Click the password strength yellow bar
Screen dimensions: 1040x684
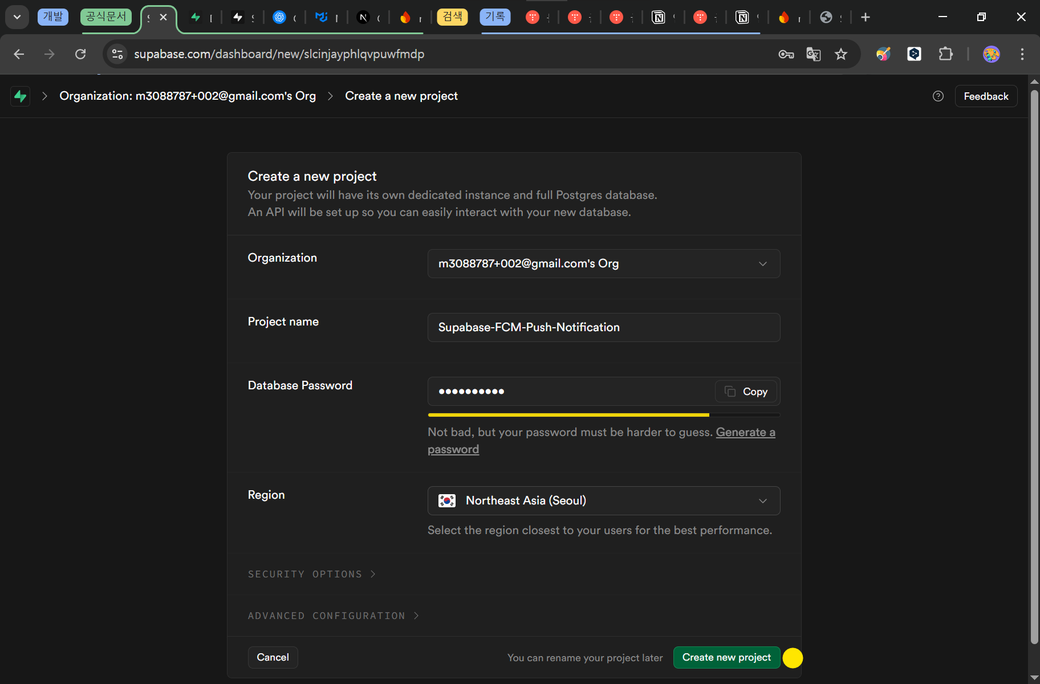pos(568,415)
